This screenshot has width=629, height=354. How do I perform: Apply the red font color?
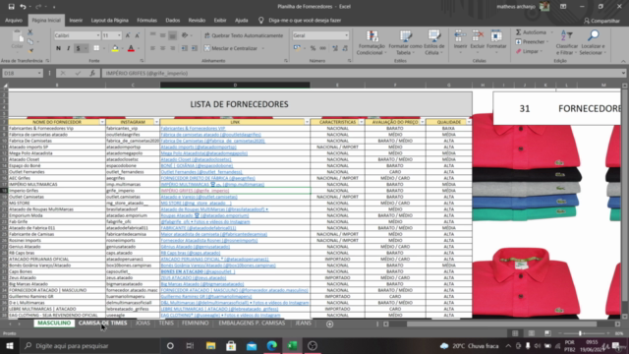(131, 48)
